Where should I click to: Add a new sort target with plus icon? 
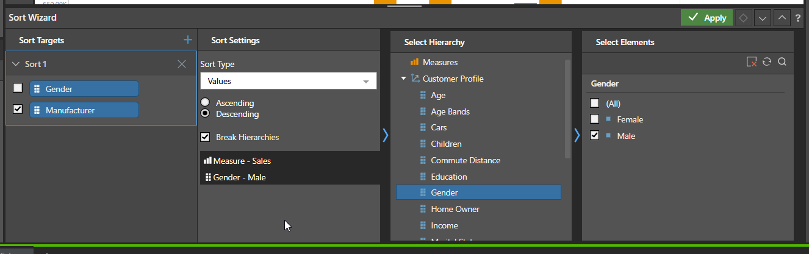(x=187, y=40)
